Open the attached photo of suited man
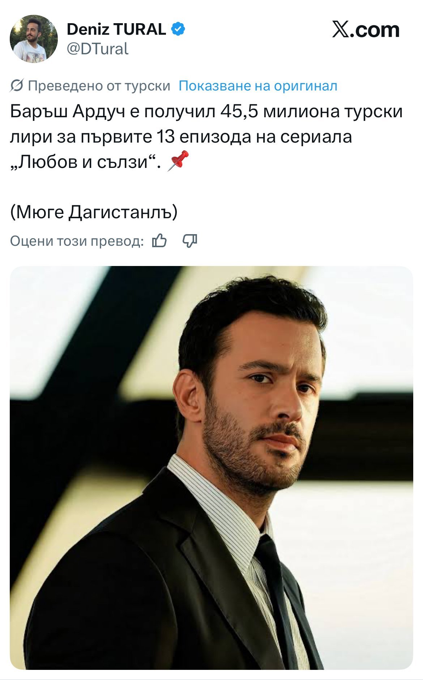Viewport: 423px width, 680px height. (x=211, y=468)
